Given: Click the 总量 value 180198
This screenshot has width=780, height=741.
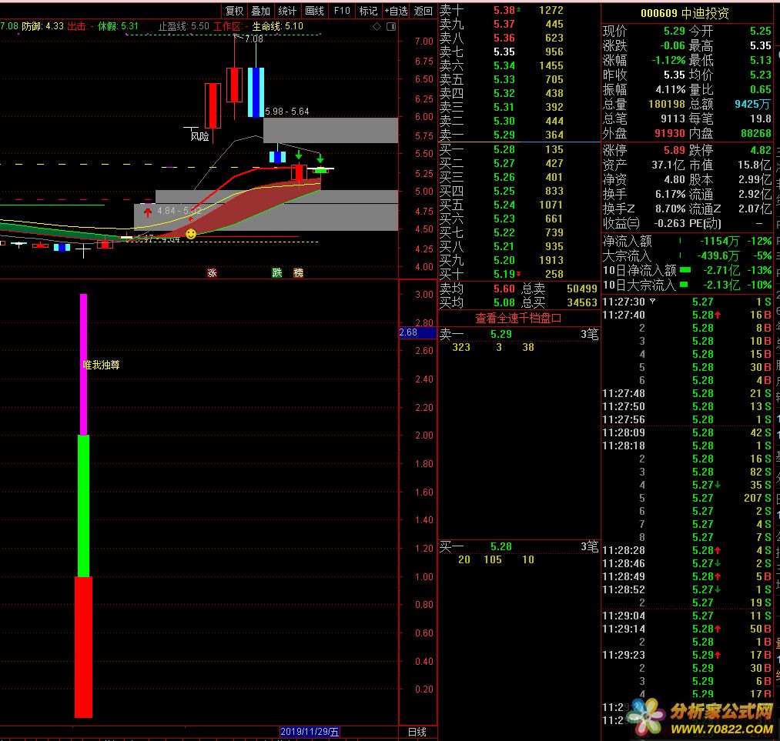Looking at the screenshot, I should [667, 104].
